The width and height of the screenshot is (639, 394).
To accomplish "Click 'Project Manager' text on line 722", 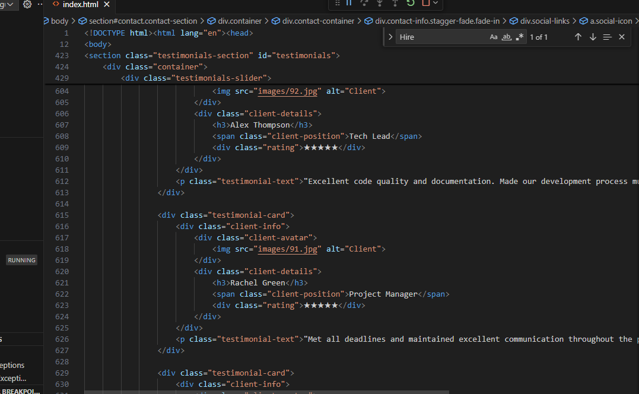I will pyautogui.click(x=383, y=294).
